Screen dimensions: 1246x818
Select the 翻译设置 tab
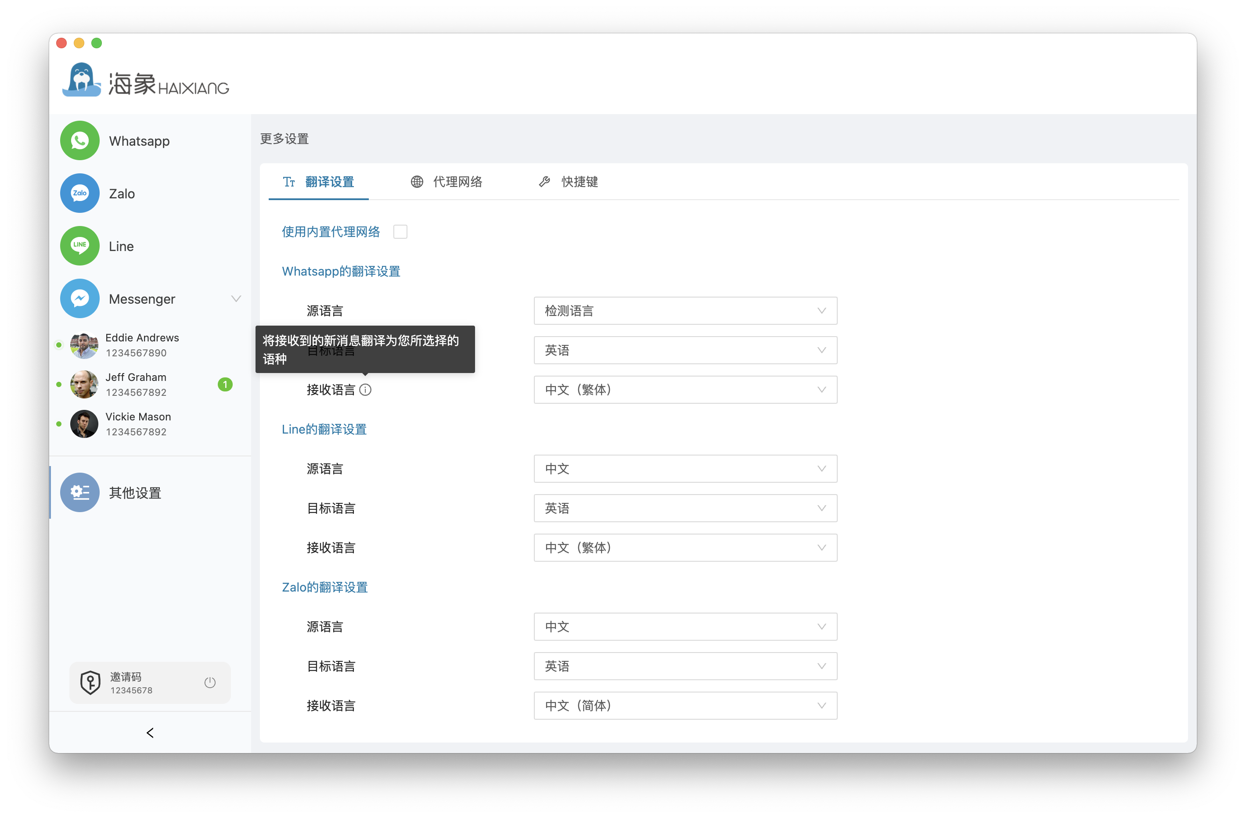319,182
